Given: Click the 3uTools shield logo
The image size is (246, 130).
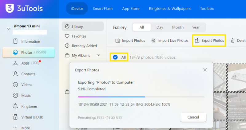Looking at the screenshot, I should point(10,8).
